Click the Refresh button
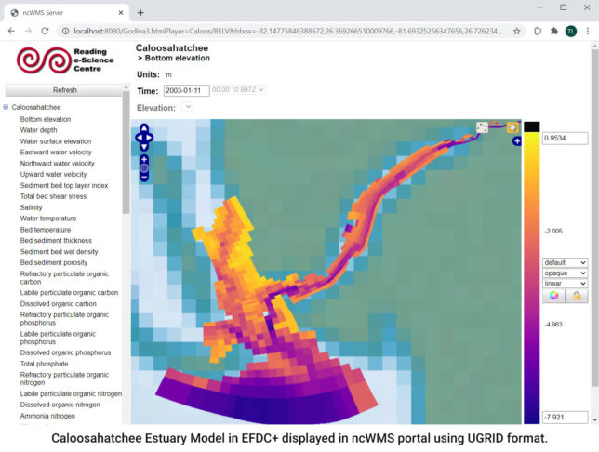Viewport: 599px width, 452px height. [64, 90]
